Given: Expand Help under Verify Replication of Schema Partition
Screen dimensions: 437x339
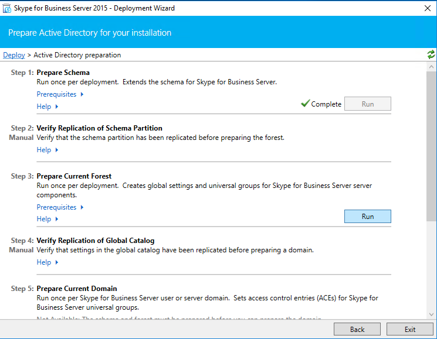Looking at the screenshot, I should tap(48, 150).
